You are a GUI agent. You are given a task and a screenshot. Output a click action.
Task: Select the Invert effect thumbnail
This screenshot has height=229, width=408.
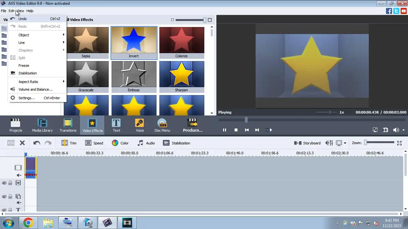coord(134,43)
